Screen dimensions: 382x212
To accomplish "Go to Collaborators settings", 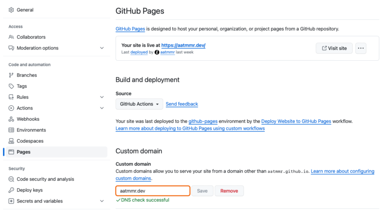I will [31, 37].
